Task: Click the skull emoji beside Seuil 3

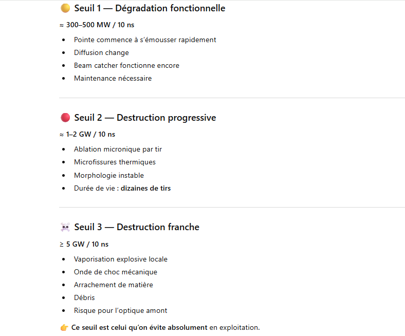Action: coord(65,227)
